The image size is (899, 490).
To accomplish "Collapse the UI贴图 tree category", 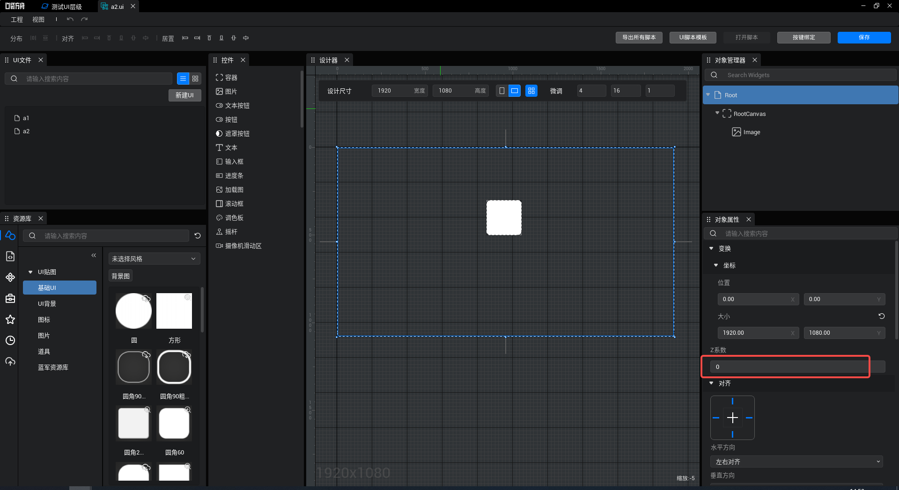I will point(30,272).
